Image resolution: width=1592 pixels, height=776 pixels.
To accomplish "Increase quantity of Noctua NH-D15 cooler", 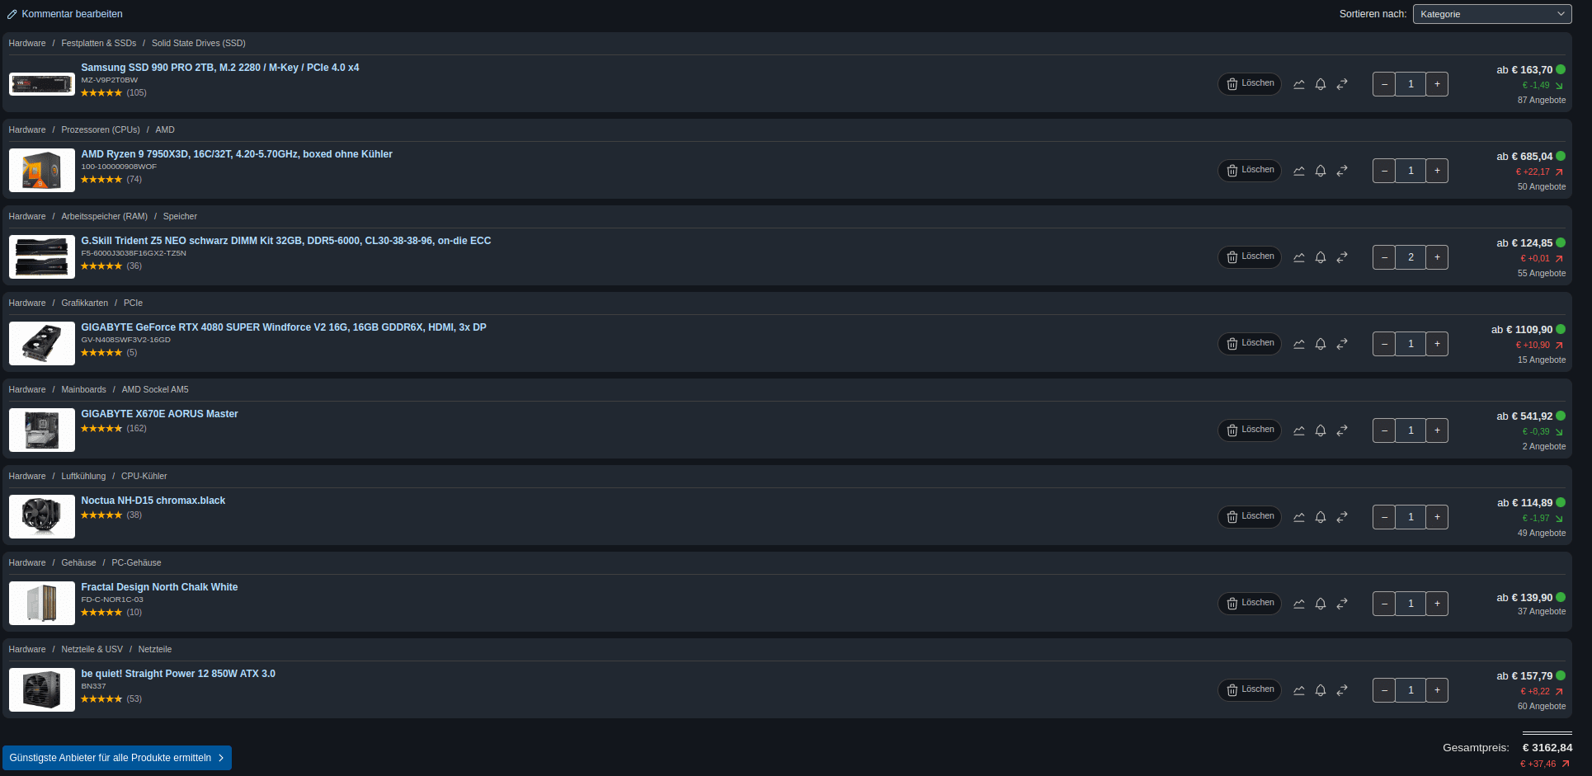I will point(1437,517).
